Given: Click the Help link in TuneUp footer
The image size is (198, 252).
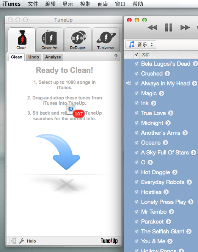Looking at the screenshot, I should click(31, 241).
